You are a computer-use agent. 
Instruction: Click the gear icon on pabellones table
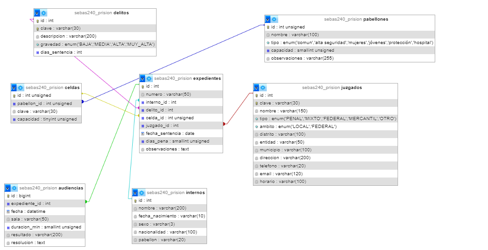click(x=275, y=19)
